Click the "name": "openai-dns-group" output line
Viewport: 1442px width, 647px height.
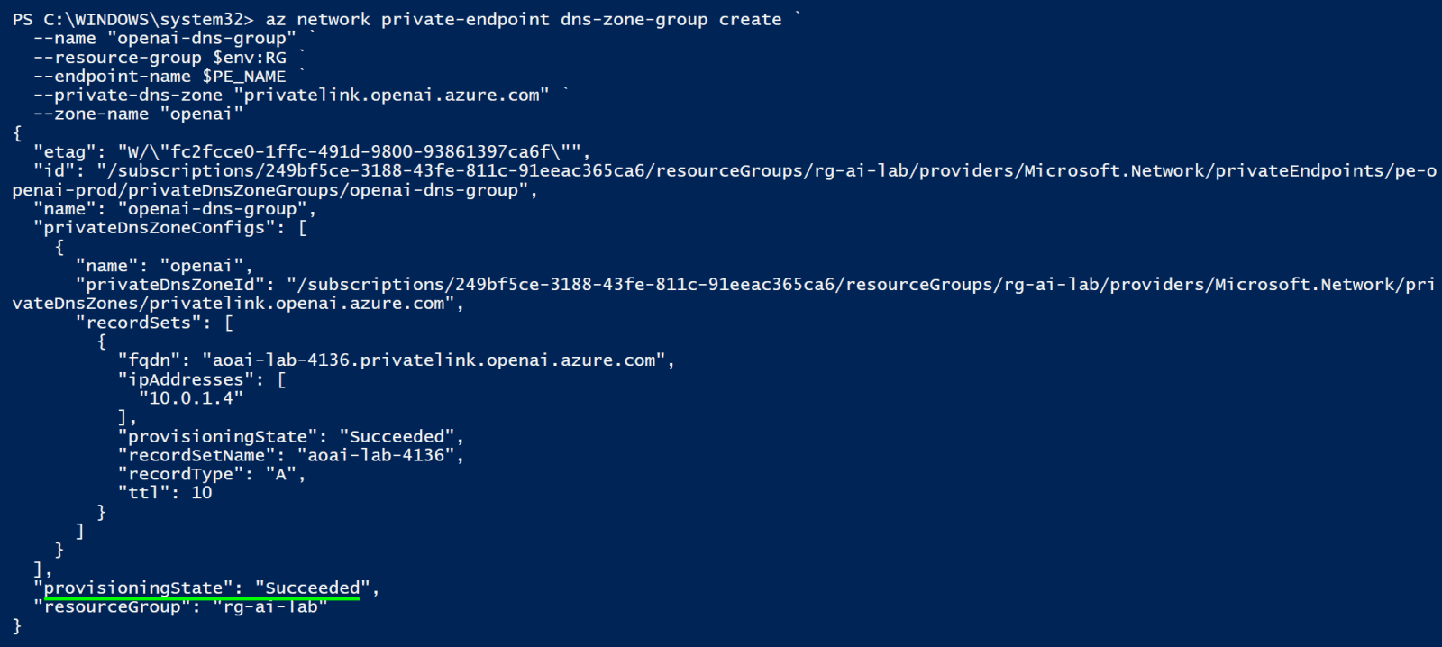pyautogui.click(x=176, y=208)
